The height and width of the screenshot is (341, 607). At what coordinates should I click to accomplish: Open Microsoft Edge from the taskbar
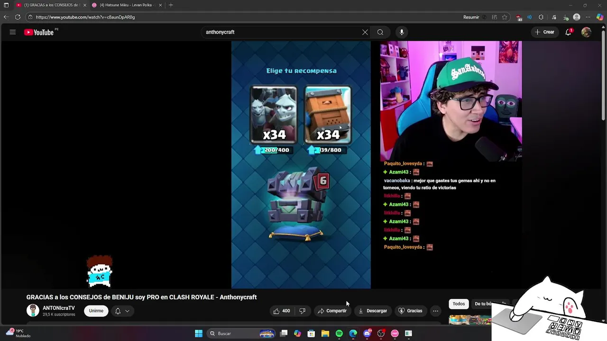(353, 333)
